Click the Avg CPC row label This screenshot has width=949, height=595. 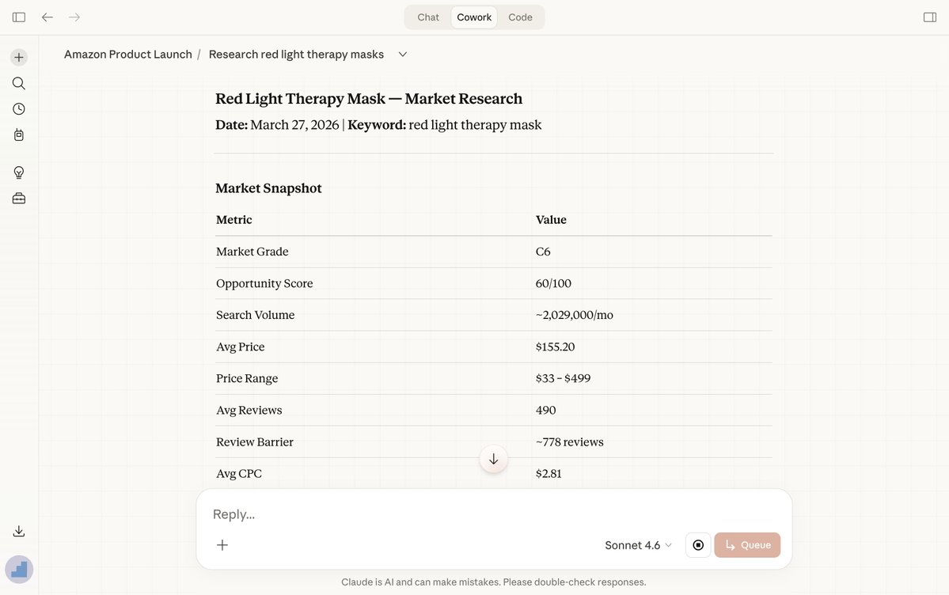[239, 474]
